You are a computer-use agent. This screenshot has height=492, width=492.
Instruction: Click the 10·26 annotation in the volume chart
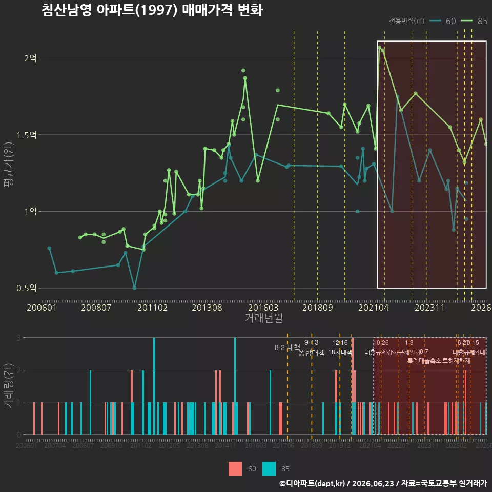point(381,343)
